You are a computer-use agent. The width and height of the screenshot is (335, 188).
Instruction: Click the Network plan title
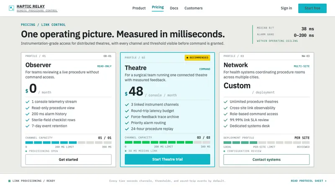[x=236, y=65]
